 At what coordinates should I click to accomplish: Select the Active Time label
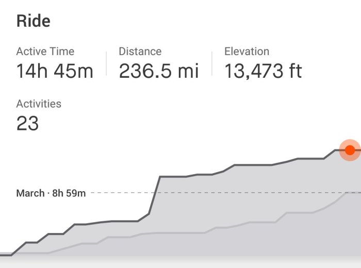coord(45,52)
